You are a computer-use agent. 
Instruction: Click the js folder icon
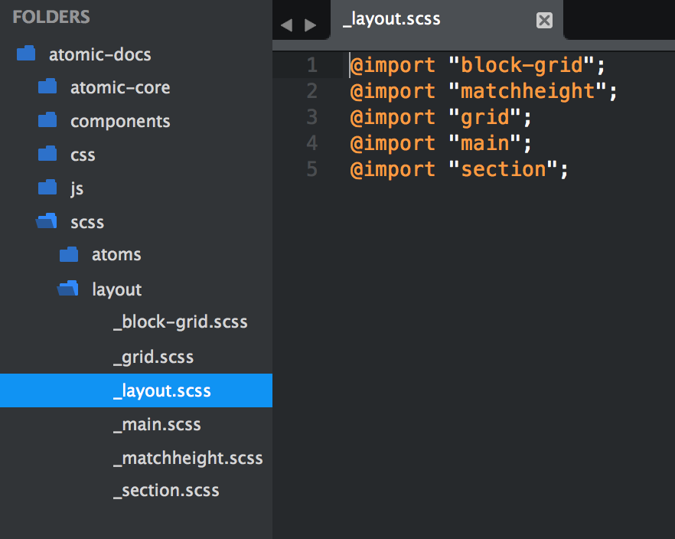[x=47, y=188]
